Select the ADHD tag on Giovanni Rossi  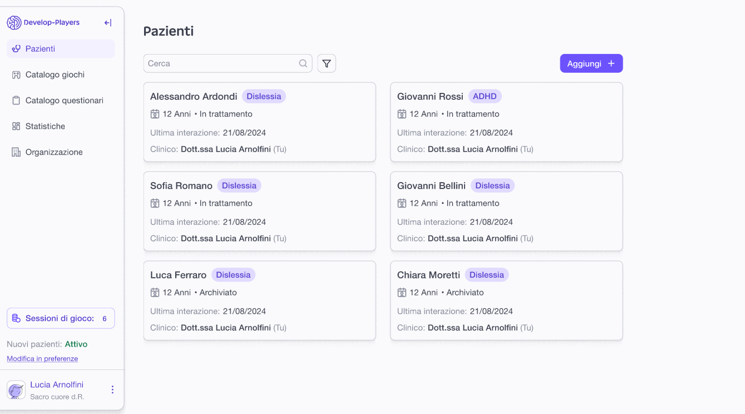(x=485, y=96)
